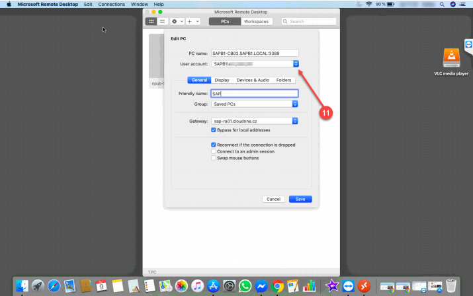Open the Window menu
The image size is (473, 296).
point(140,4)
